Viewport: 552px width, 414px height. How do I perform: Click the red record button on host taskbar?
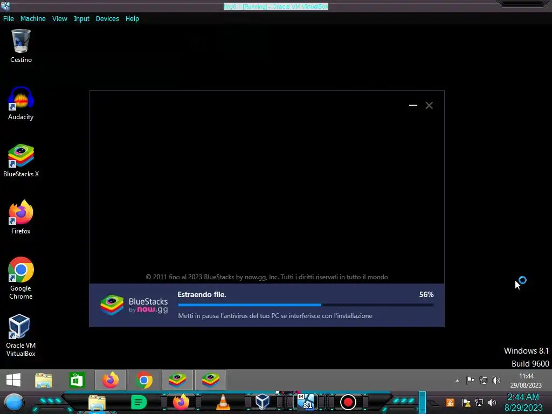coord(348,402)
